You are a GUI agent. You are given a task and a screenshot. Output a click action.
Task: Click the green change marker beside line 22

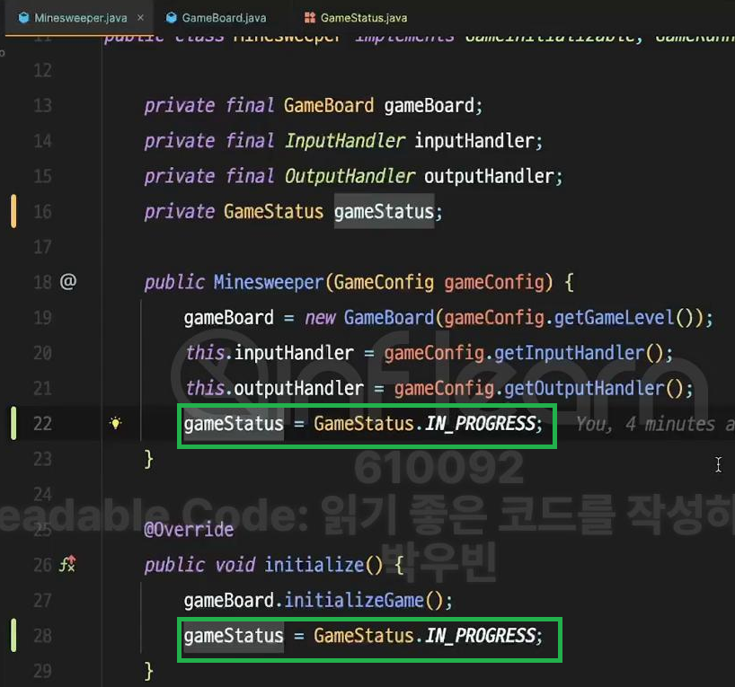tap(13, 423)
